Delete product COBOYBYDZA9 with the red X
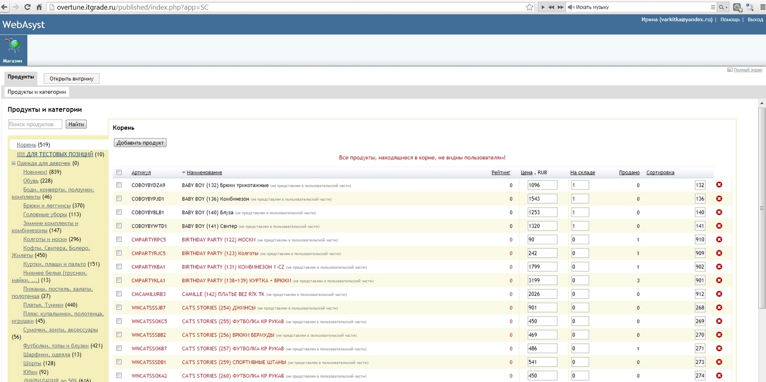The height and width of the screenshot is (382, 766). pyautogui.click(x=719, y=185)
